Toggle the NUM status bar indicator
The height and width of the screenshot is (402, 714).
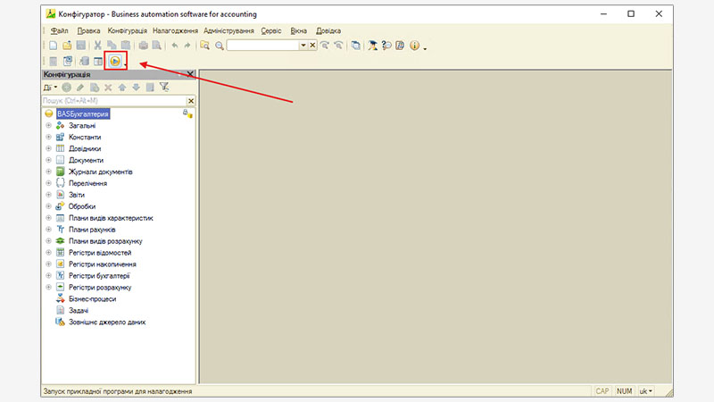click(x=624, y=391)
